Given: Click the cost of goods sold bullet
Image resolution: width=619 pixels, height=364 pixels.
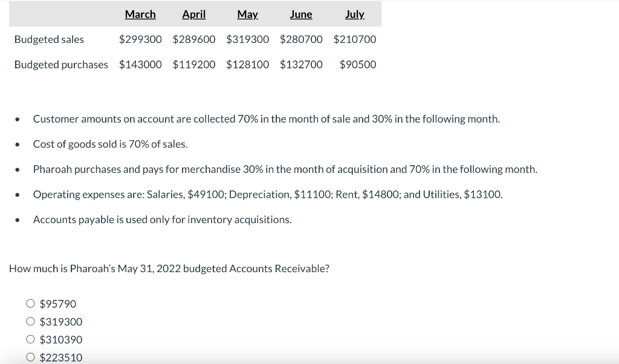Looking at the screenshot, I should click(x=110, y=144).
